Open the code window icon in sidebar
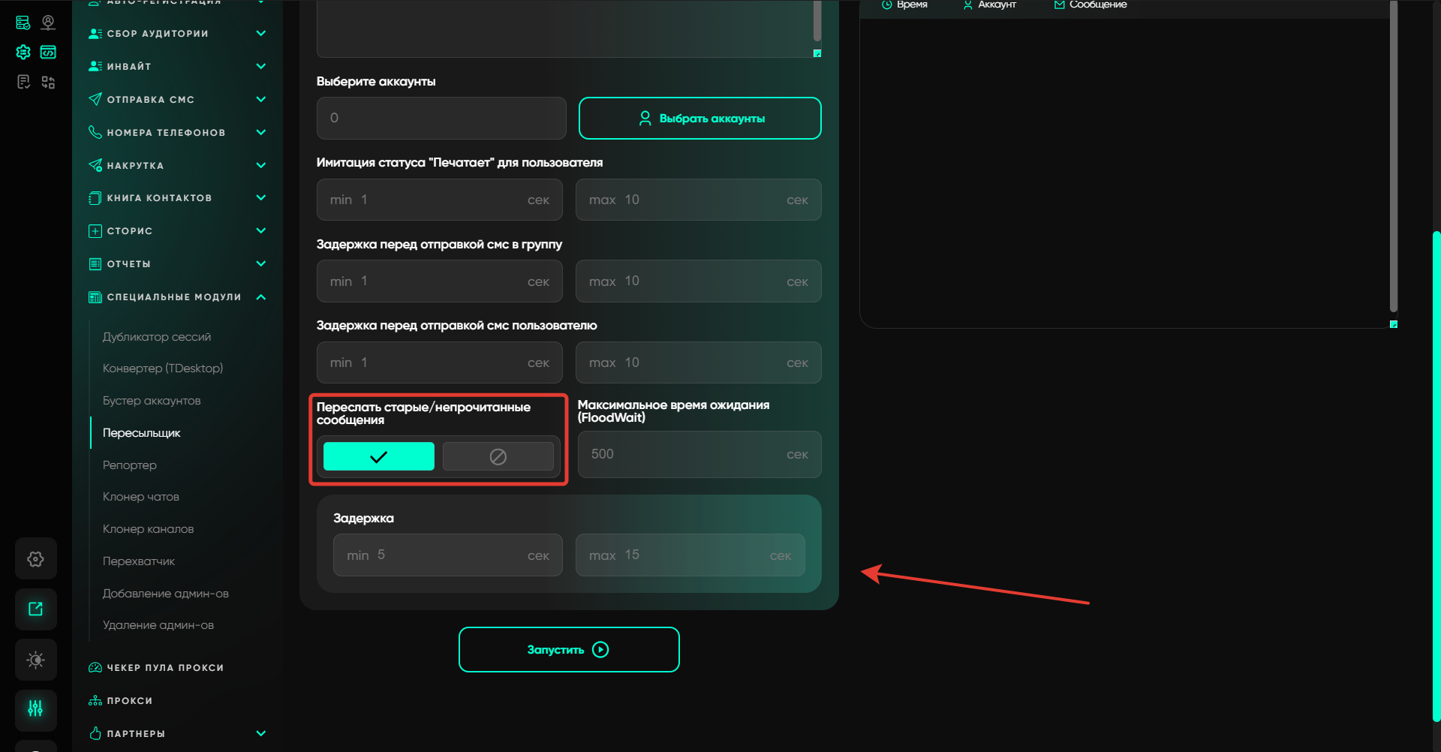The width and height of the screenshot is (1441, 752). coord(48,53)
